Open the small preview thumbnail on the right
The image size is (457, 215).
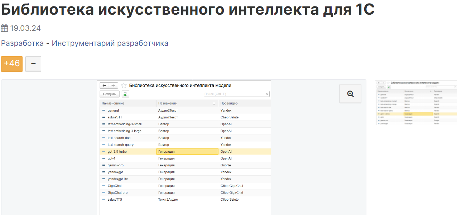click(416, 102)
